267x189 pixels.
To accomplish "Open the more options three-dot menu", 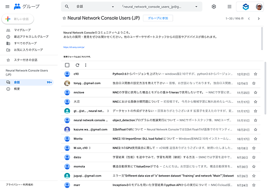I will (x=85, y=65).
